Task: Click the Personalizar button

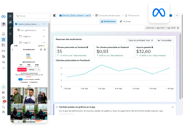Action: pyautogui.click(x=165, y=40)
